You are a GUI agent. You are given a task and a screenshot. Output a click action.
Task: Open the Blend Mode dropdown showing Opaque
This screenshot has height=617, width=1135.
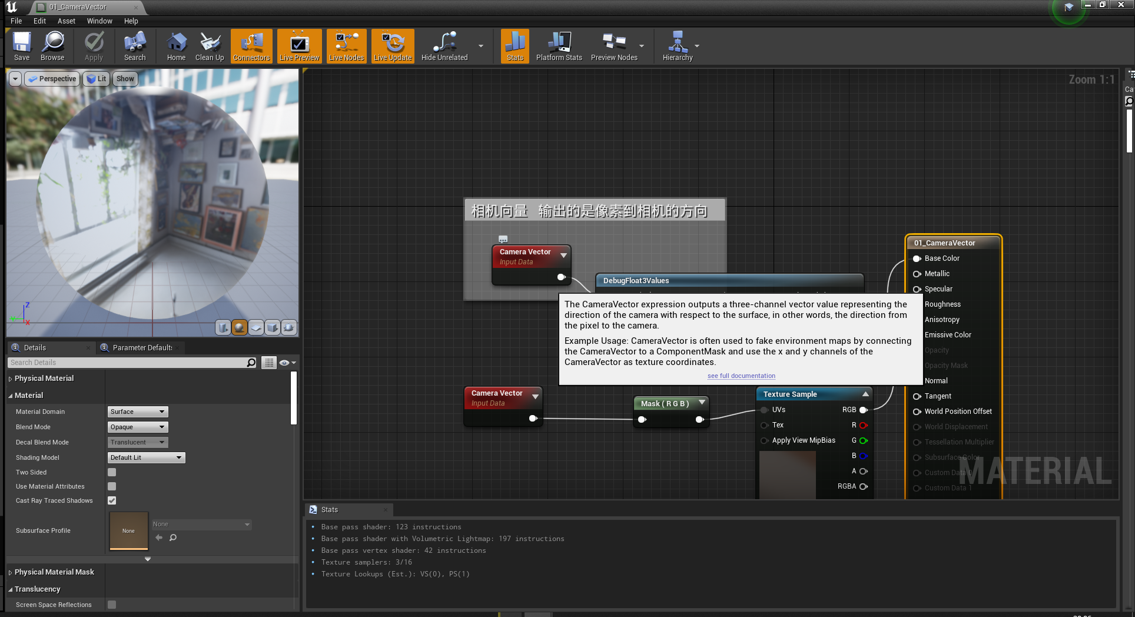137,427
